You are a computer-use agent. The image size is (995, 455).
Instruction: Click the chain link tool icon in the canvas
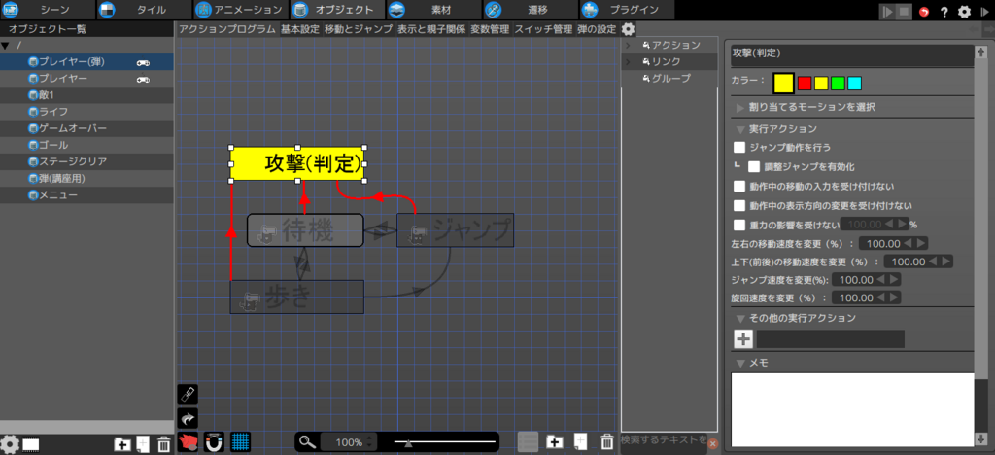point(188,395)
